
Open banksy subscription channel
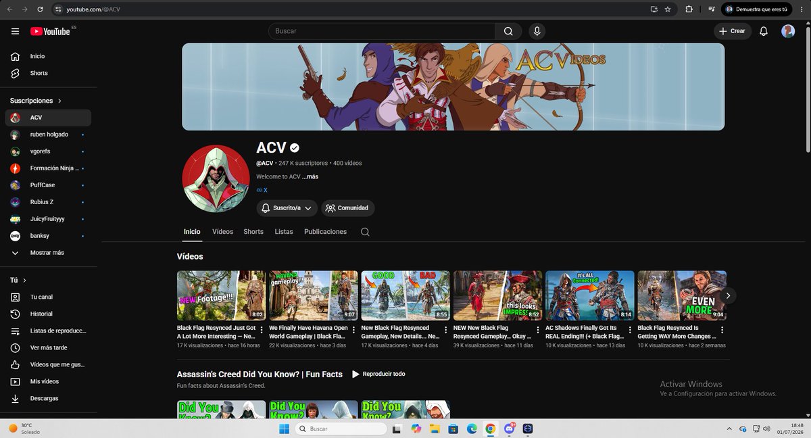(48, 235)
